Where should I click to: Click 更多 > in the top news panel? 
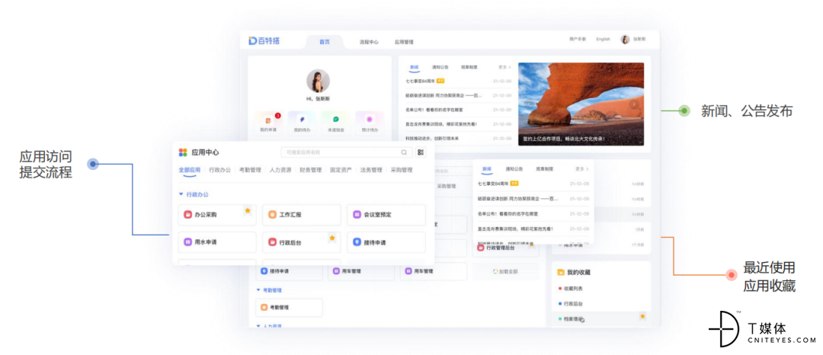504,67
